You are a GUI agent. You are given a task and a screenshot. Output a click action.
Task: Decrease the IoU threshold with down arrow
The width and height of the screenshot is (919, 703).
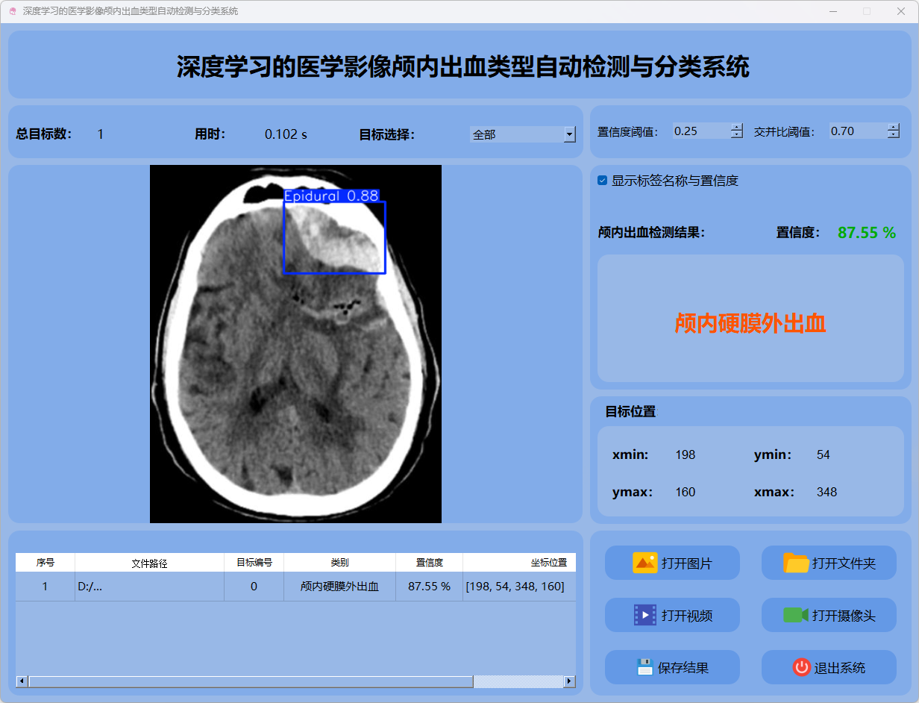coord(894,135)
